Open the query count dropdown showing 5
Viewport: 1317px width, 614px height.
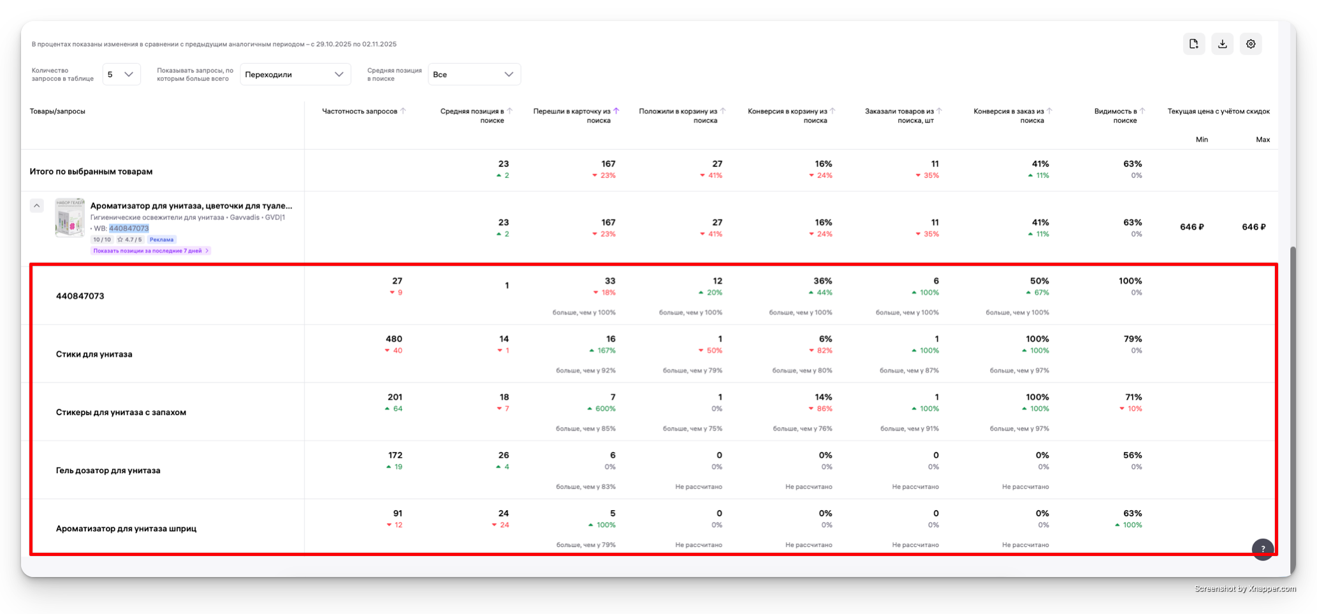[x=121, y=75]
